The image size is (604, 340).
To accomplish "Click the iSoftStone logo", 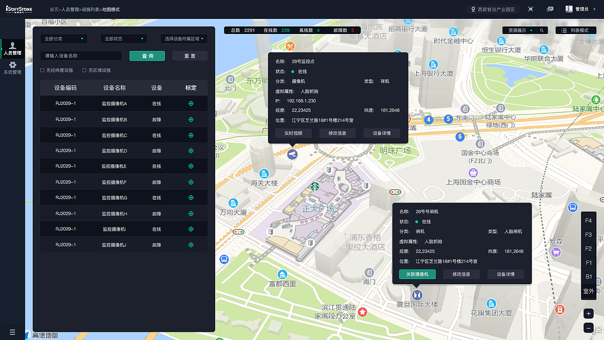I will [x=19, y=9].
